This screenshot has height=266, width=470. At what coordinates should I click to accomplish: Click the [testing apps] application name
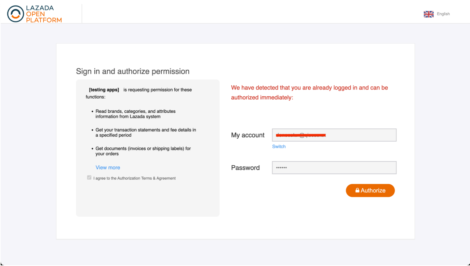104,90
